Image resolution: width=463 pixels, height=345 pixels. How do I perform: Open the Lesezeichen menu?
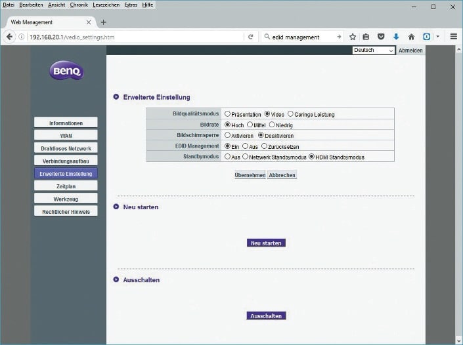pos(106,5)
